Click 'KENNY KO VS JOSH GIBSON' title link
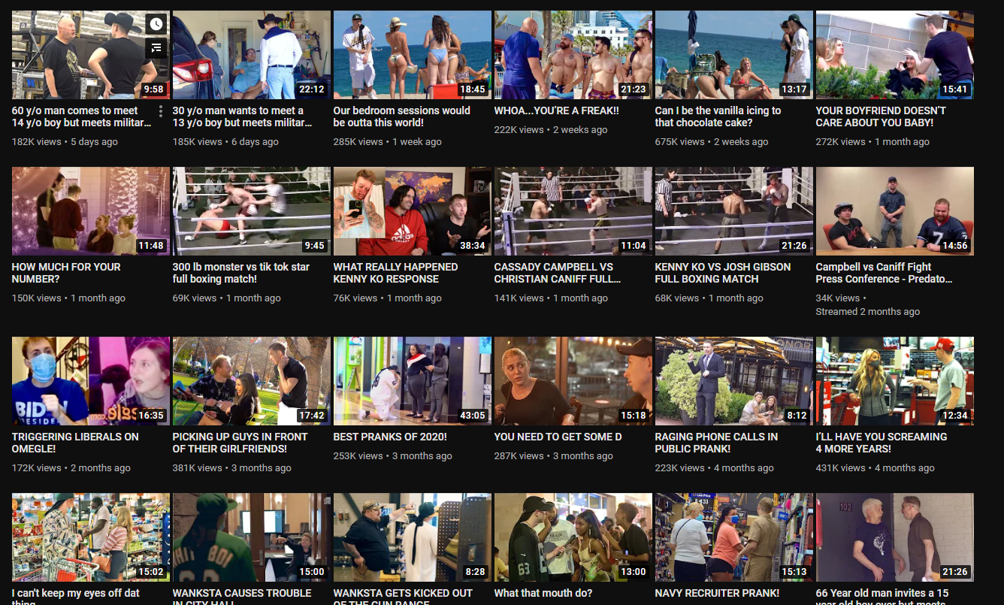The height and width of the screenshot is (605, 1004). (722, 273)
